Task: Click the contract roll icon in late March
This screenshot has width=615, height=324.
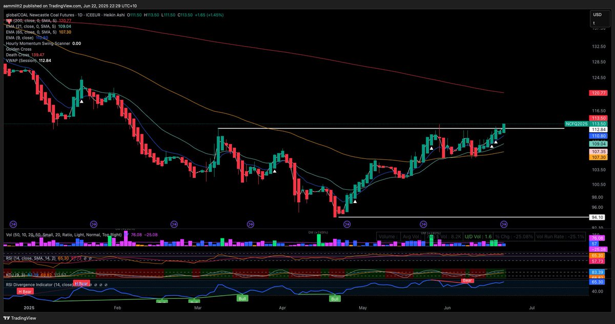Action: [x=250, y=224]
